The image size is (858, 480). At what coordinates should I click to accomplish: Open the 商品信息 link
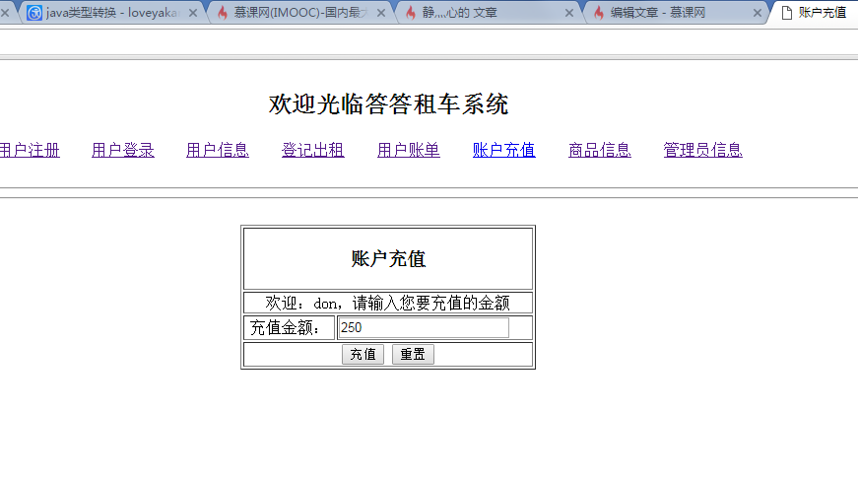coord(600,150)
